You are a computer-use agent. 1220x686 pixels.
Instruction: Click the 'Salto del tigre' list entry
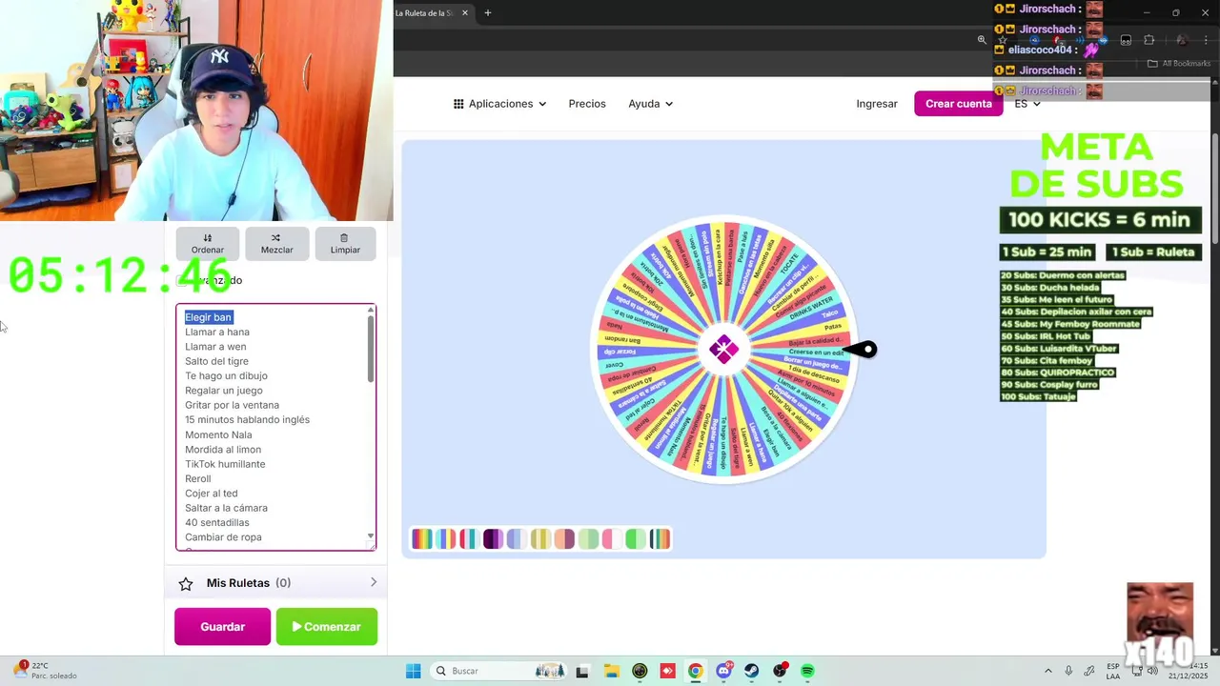(216, 361)
